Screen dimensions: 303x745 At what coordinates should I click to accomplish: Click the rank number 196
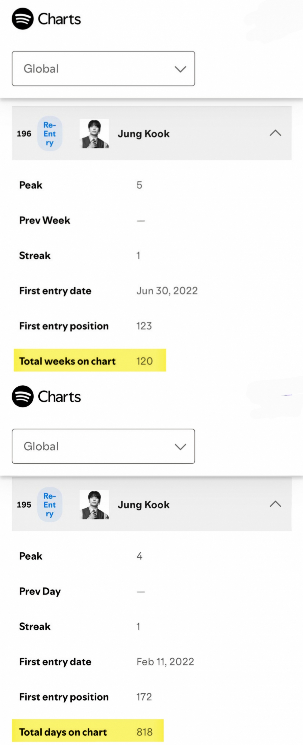(x=24, y=134)
